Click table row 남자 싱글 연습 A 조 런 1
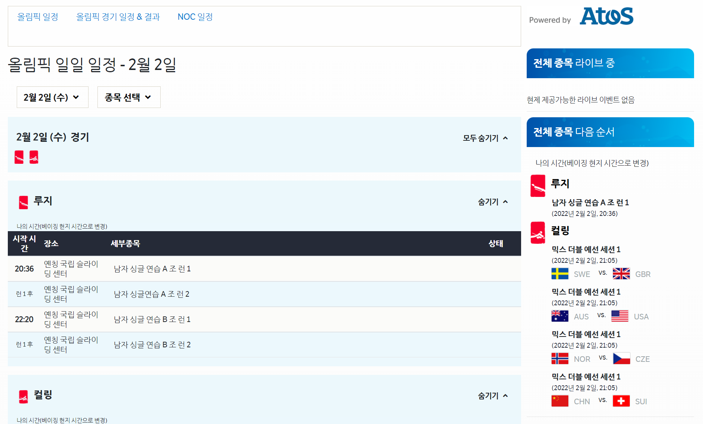The height and width of the screenshot is (424, 703). pyautogui.click(x=264, y=269)
